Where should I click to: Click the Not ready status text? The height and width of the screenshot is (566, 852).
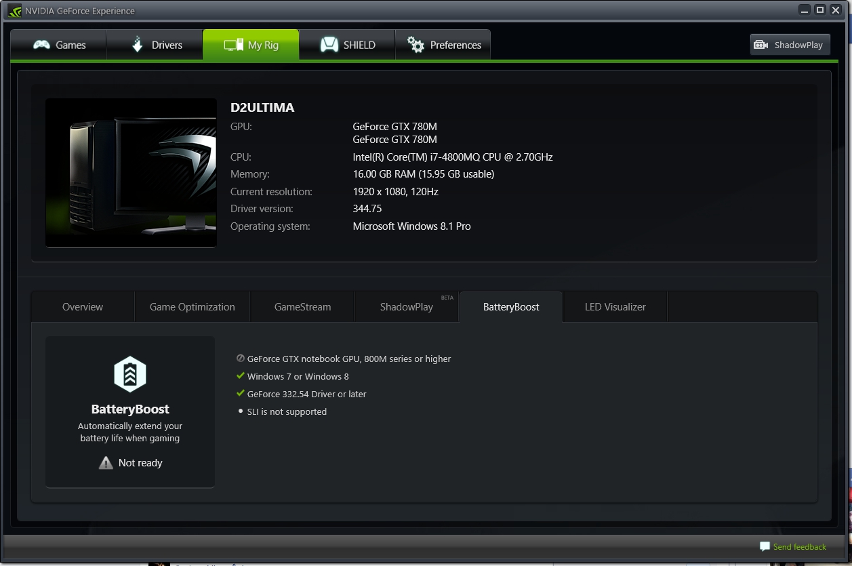tap(140, 463)
